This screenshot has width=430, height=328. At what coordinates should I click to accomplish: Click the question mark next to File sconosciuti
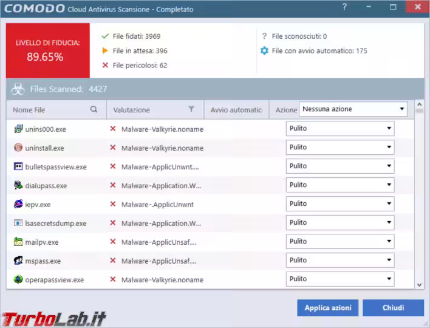click(x=264, y=36)
